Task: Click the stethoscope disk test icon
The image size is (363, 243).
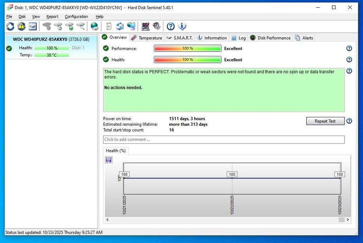Action: coord(47,27)
